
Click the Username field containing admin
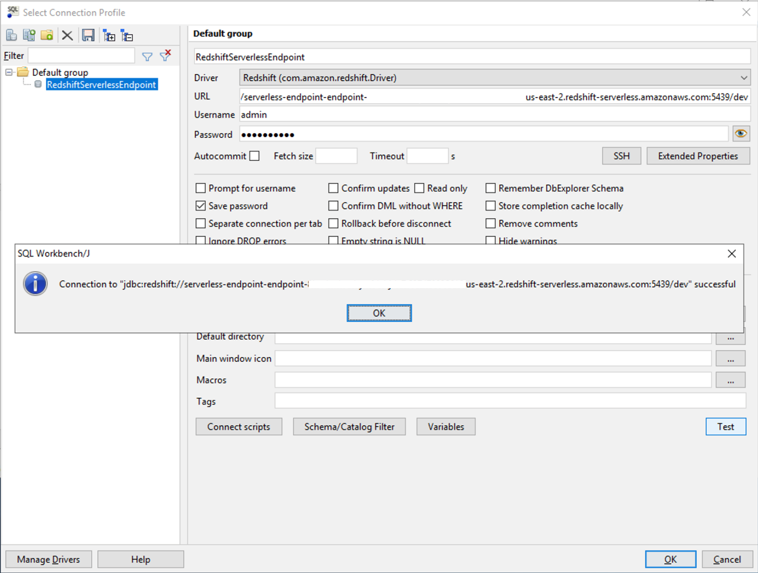(495, 115)
